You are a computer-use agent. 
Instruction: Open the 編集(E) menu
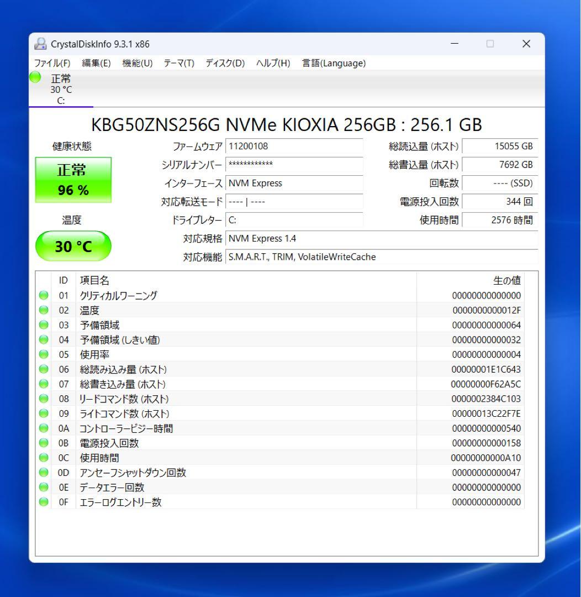(x=95, y=63)
